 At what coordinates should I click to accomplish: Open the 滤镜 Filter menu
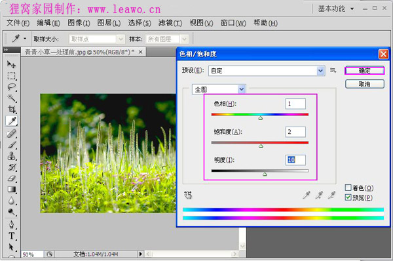tap(170, 23)
